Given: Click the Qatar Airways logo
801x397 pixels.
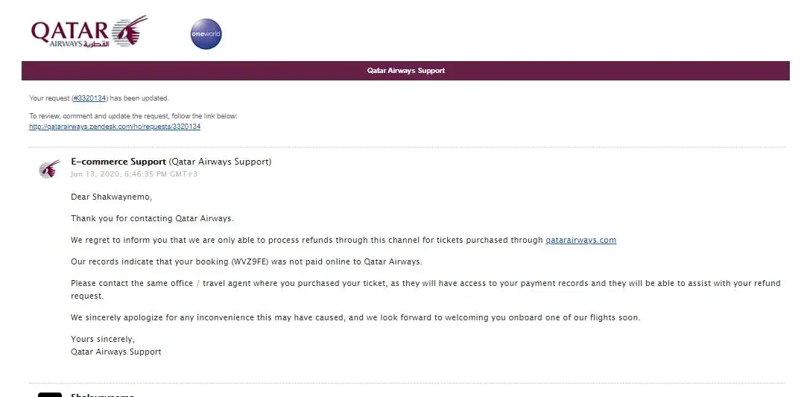Looking at the screenshot, I should [88, 32].
